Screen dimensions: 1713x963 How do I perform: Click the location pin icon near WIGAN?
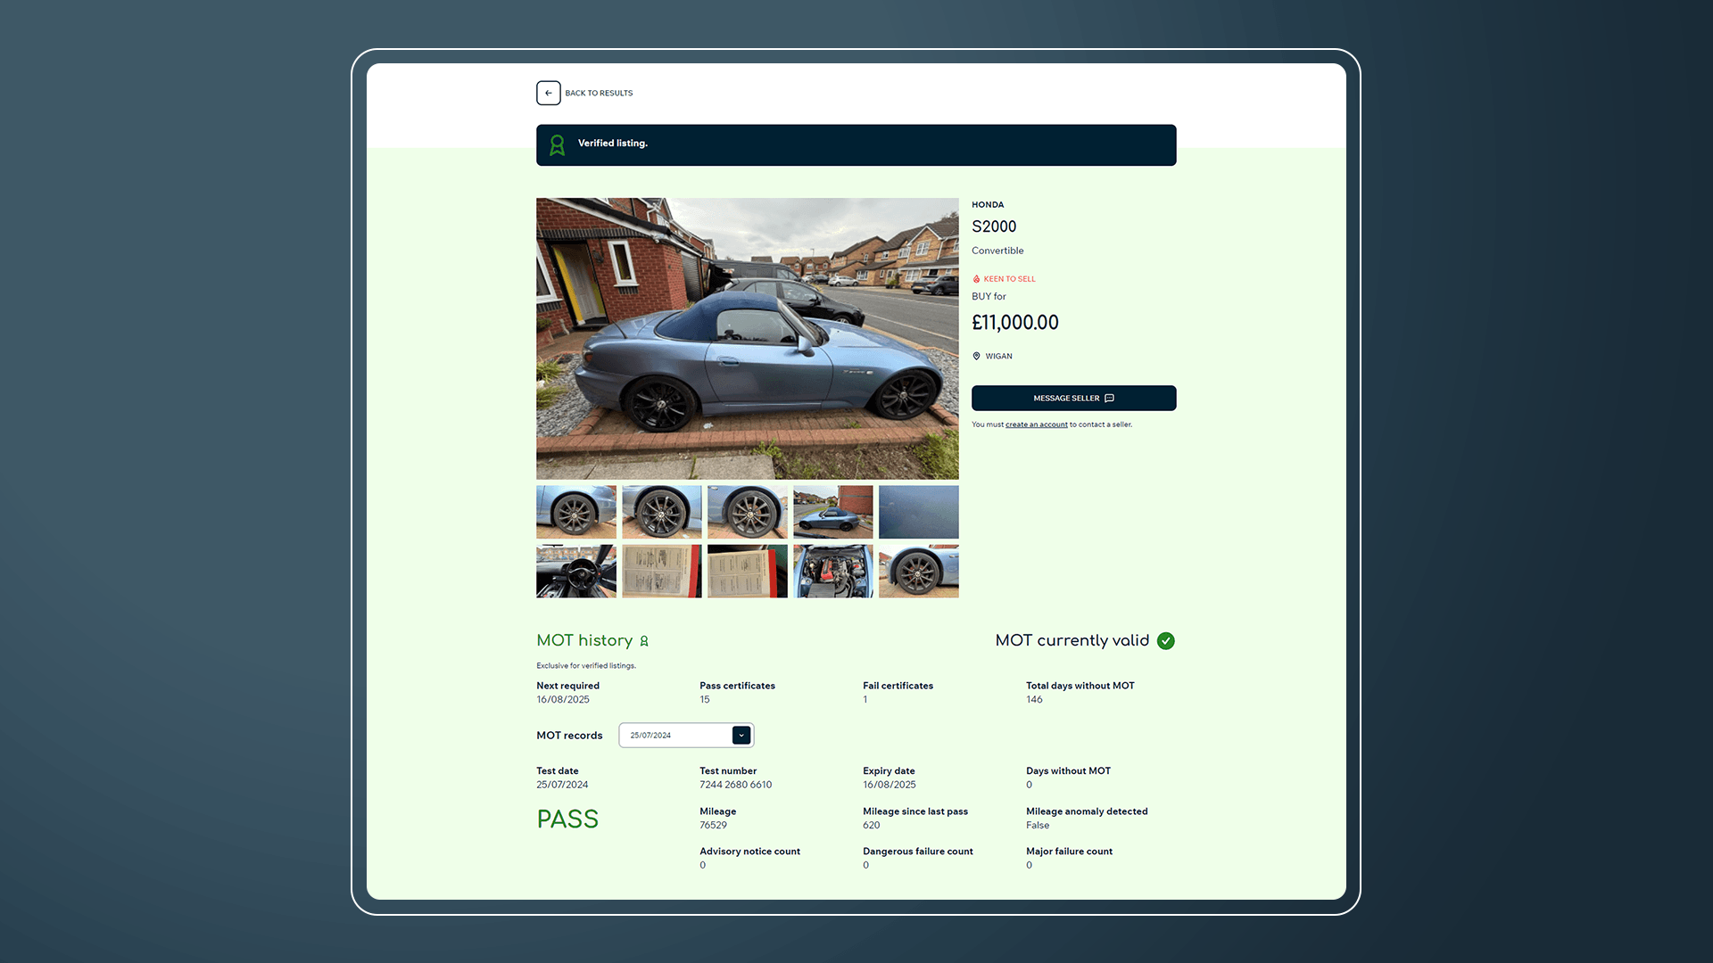[x=976, y=356]
